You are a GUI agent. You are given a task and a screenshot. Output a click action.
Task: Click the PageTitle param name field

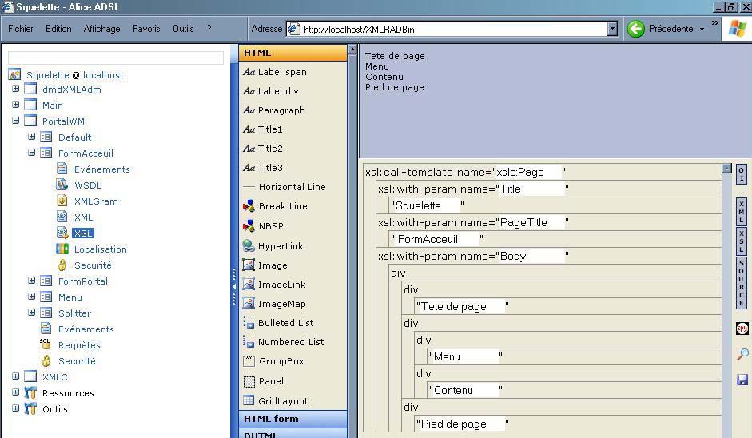(532, 222)
